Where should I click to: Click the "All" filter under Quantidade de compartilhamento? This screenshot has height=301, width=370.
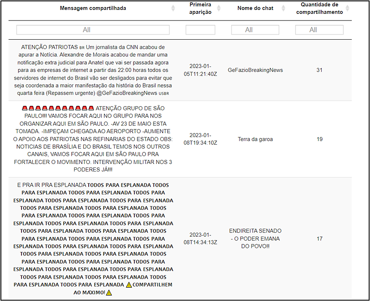click(319, 29)
